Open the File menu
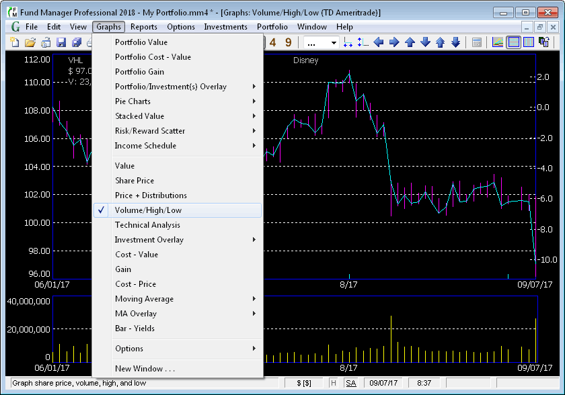The image size is (565, 395). [x=32, y=27]
